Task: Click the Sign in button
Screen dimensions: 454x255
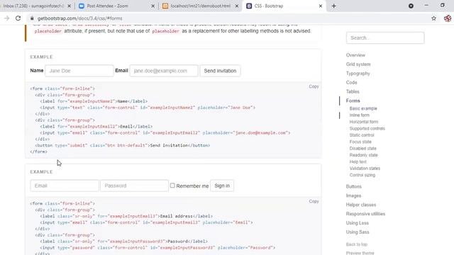Action: 222,186
